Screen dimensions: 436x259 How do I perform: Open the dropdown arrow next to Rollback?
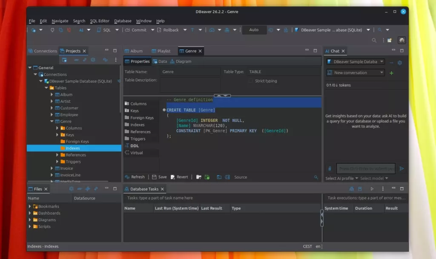click(x=185, y=30)
